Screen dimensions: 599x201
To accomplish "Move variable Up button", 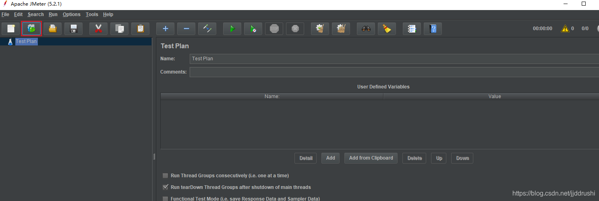I will [x=439, y=158].
